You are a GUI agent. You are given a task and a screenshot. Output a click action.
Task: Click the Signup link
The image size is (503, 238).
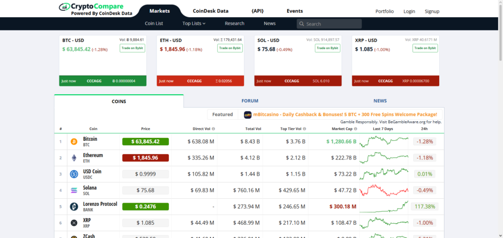(432, 11)
